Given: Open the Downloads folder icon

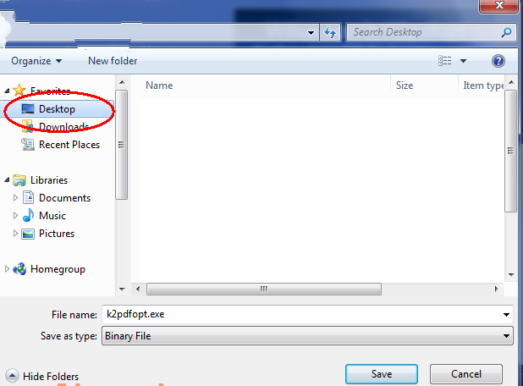Looking at the screenshot, I should [27, 126].
